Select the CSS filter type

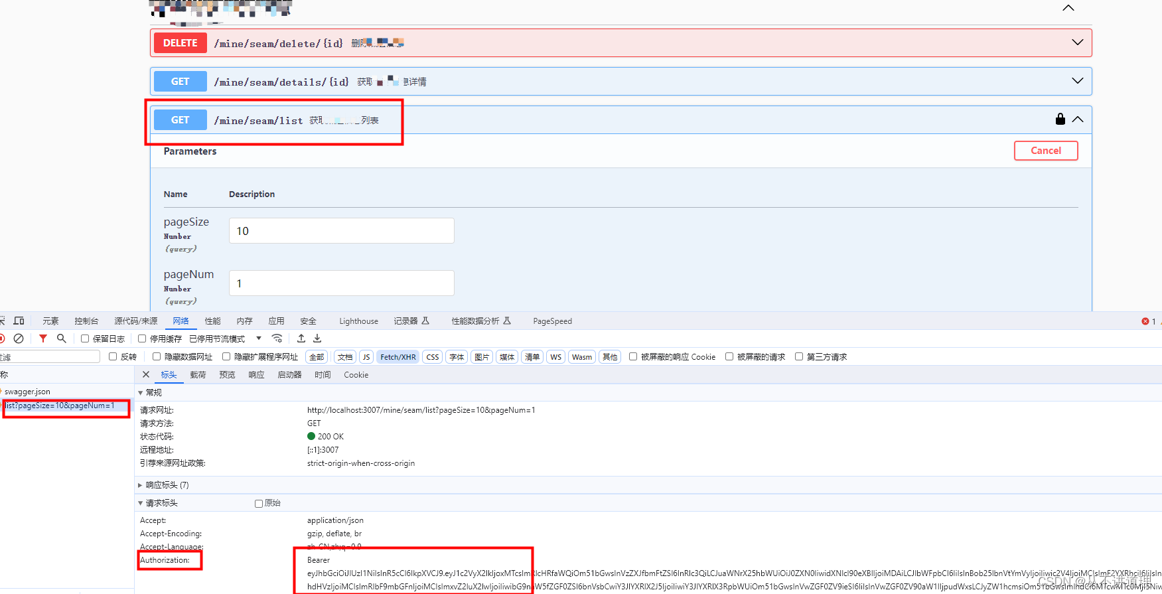[433, 357]
